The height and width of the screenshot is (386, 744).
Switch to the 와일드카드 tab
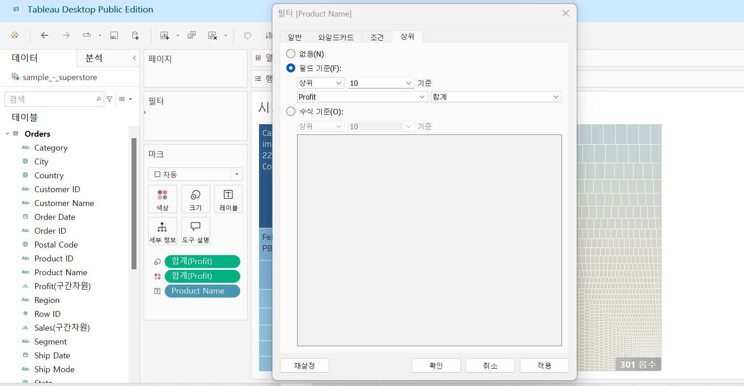(336, 37)
